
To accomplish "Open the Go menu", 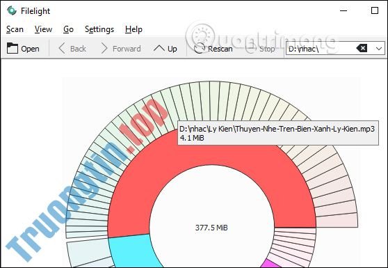I will click(x=68, y=29).
